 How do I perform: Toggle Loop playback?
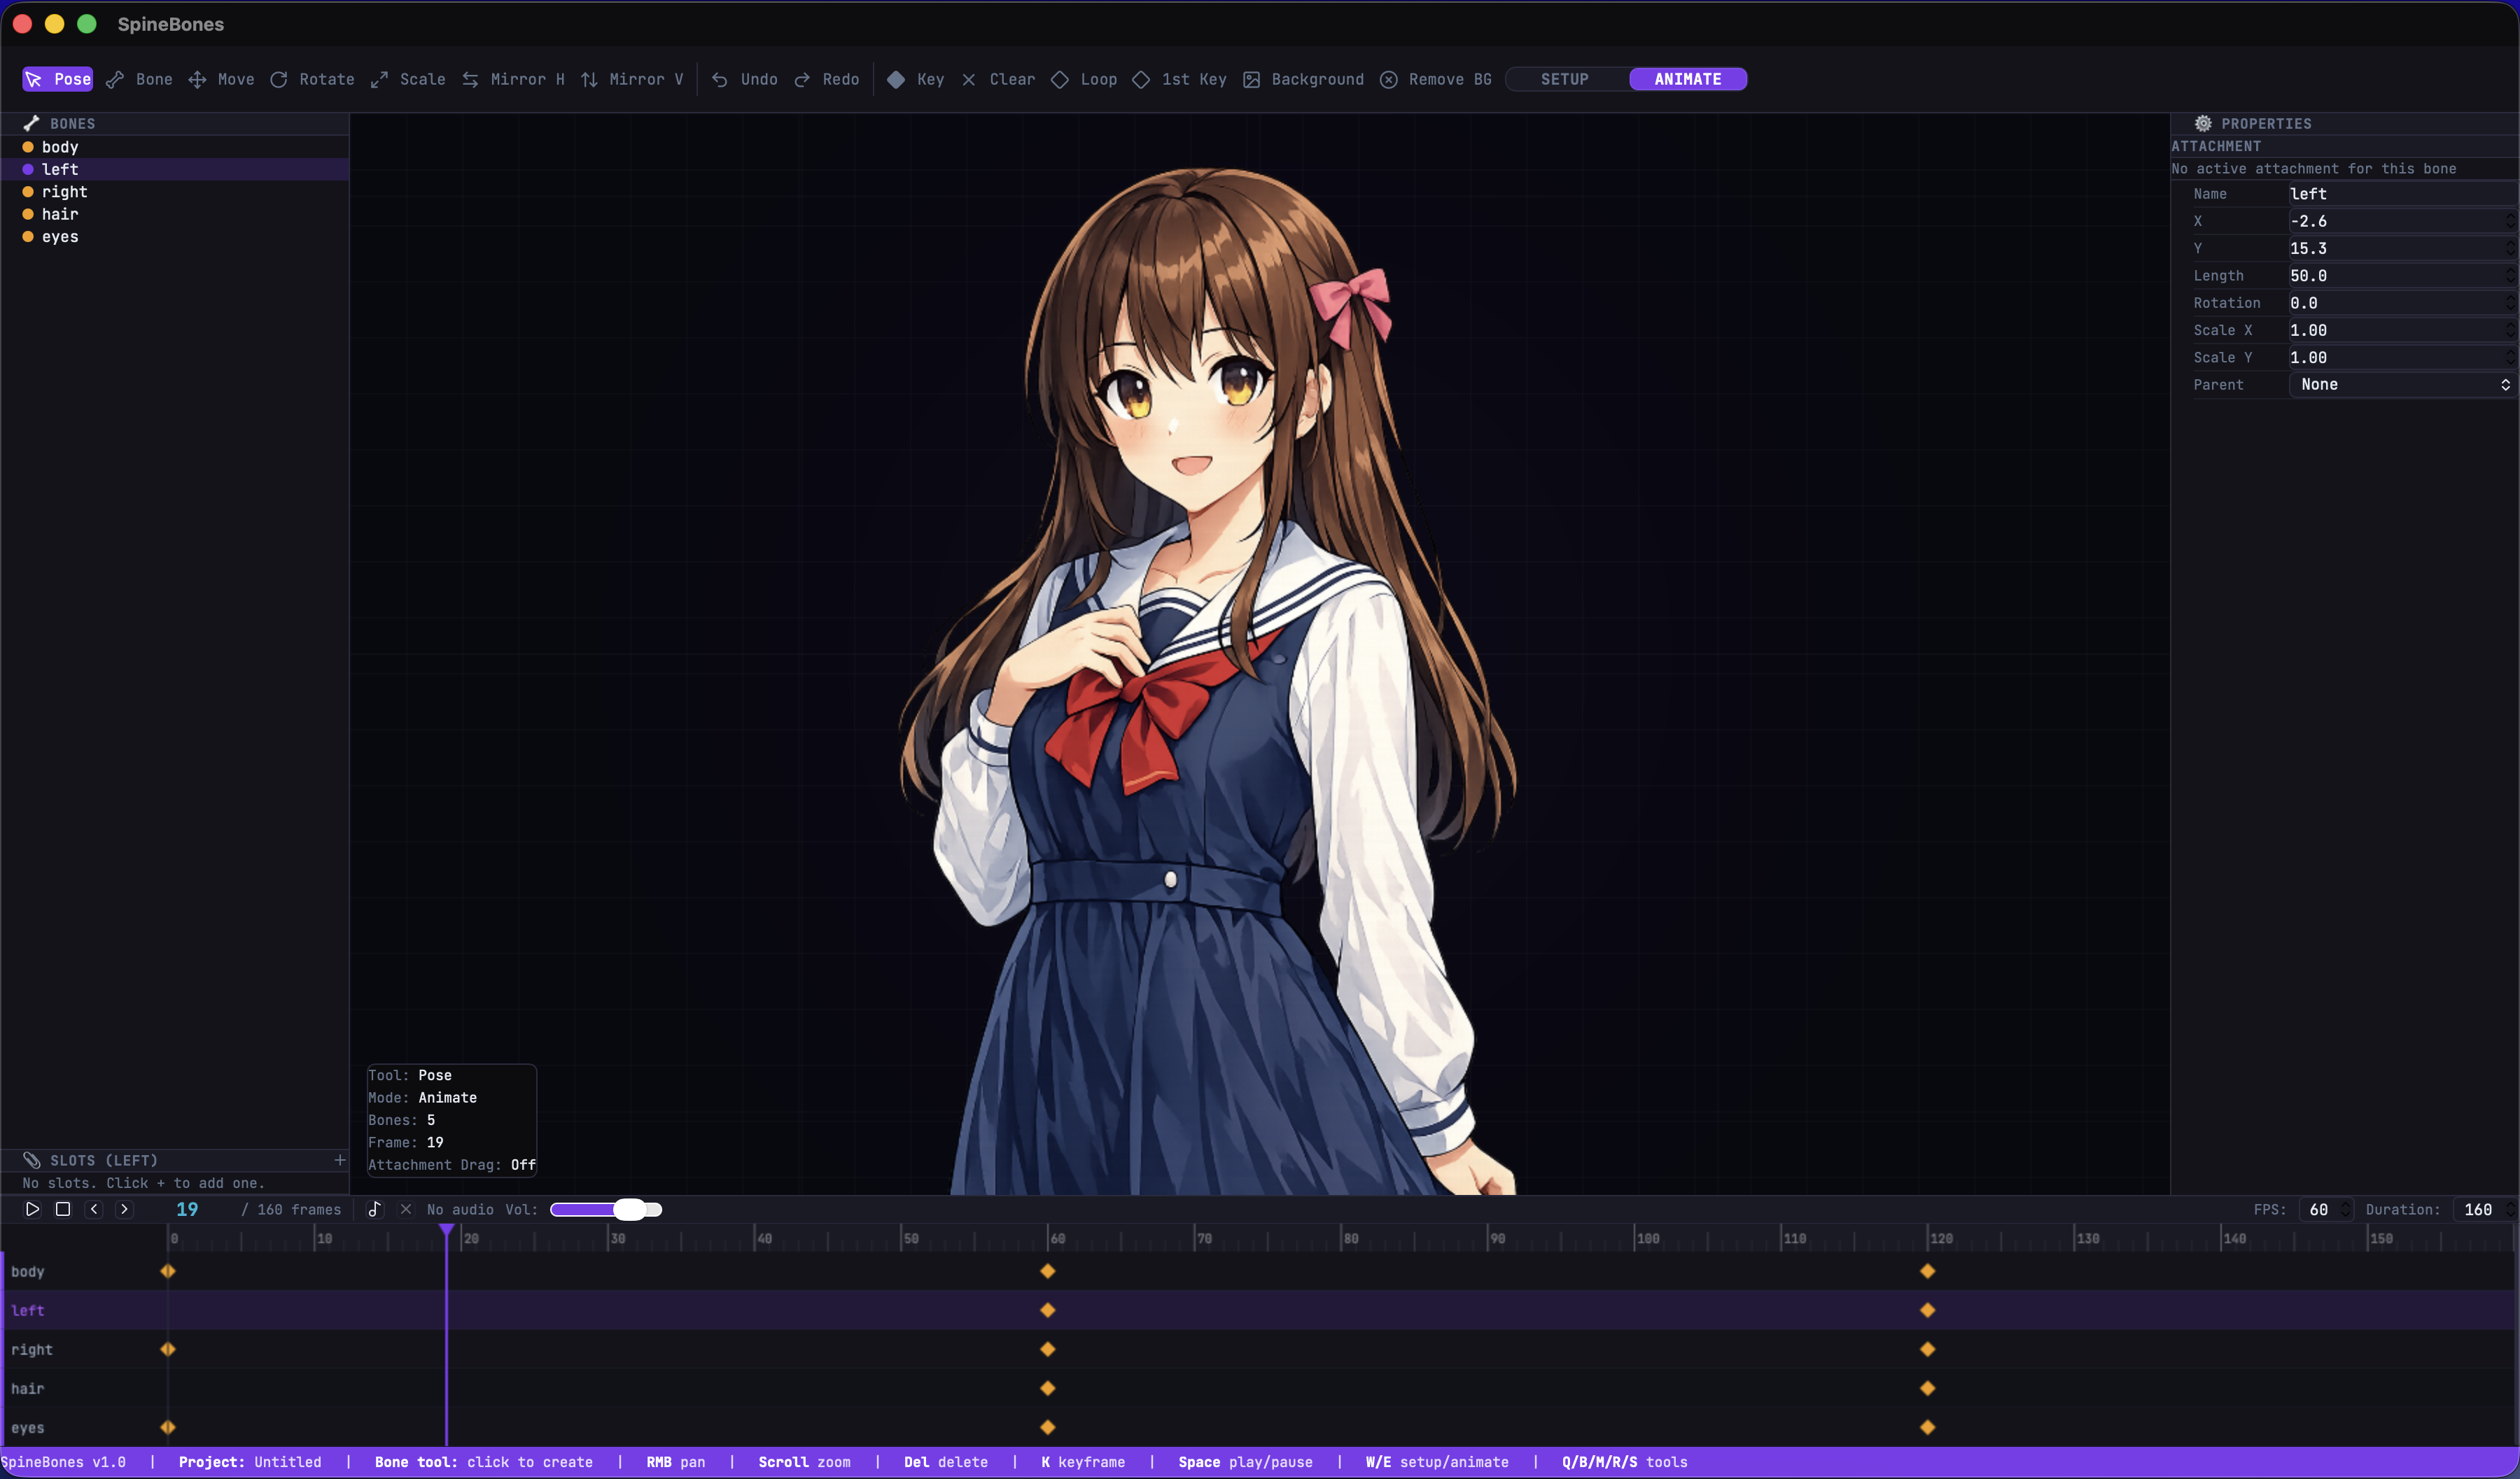(1082, 79)
